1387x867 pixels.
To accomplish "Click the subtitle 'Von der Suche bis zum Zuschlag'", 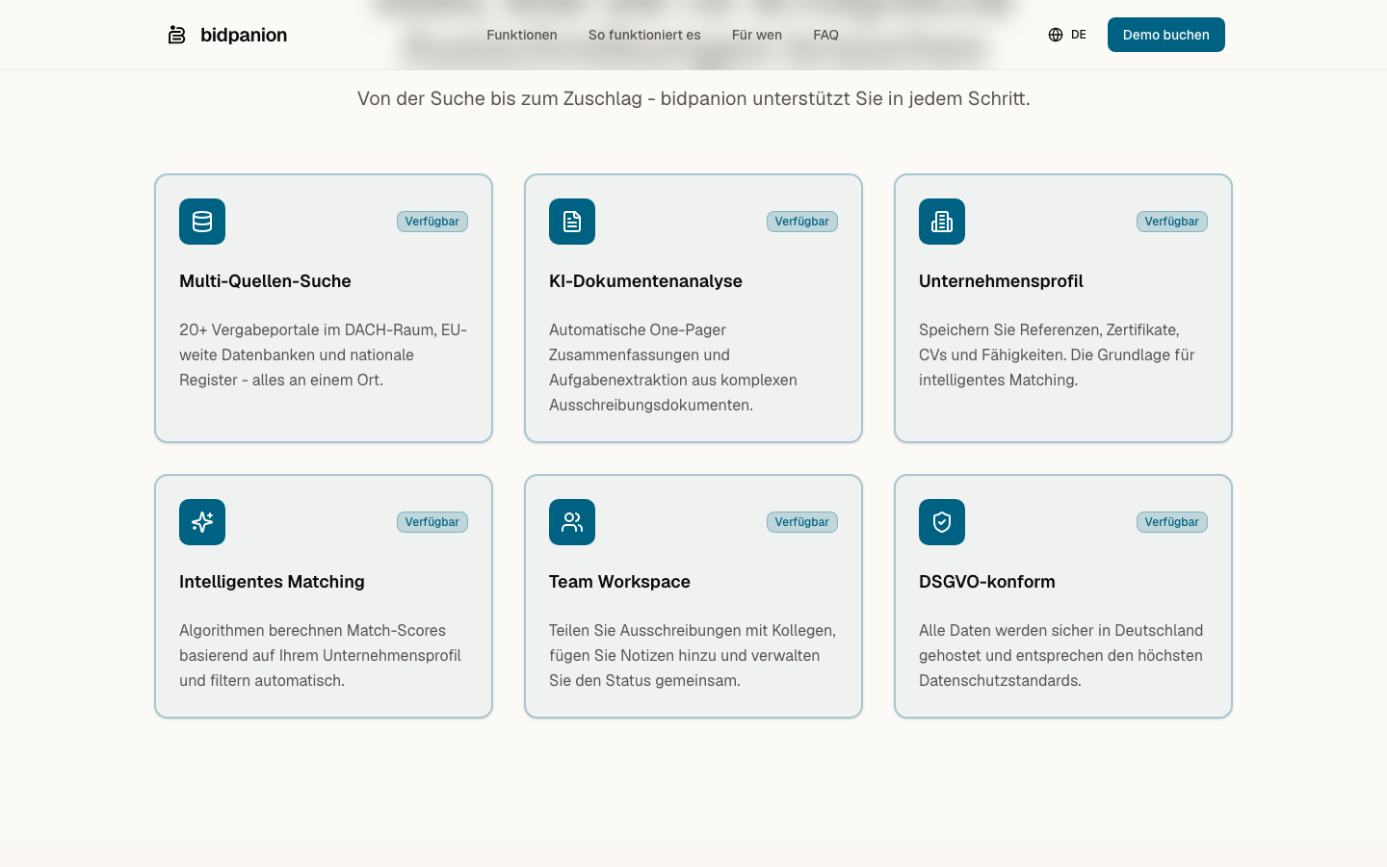I will [x=693, y=98].
